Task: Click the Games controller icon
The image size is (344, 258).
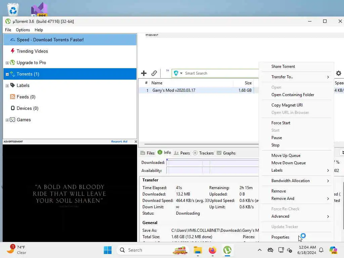Action: (x=12, y=120)
